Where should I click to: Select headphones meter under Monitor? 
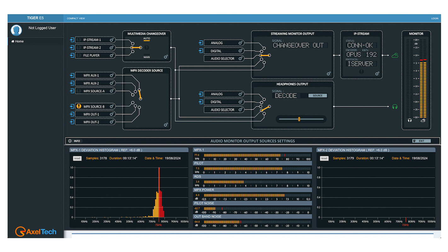(410, 120)
